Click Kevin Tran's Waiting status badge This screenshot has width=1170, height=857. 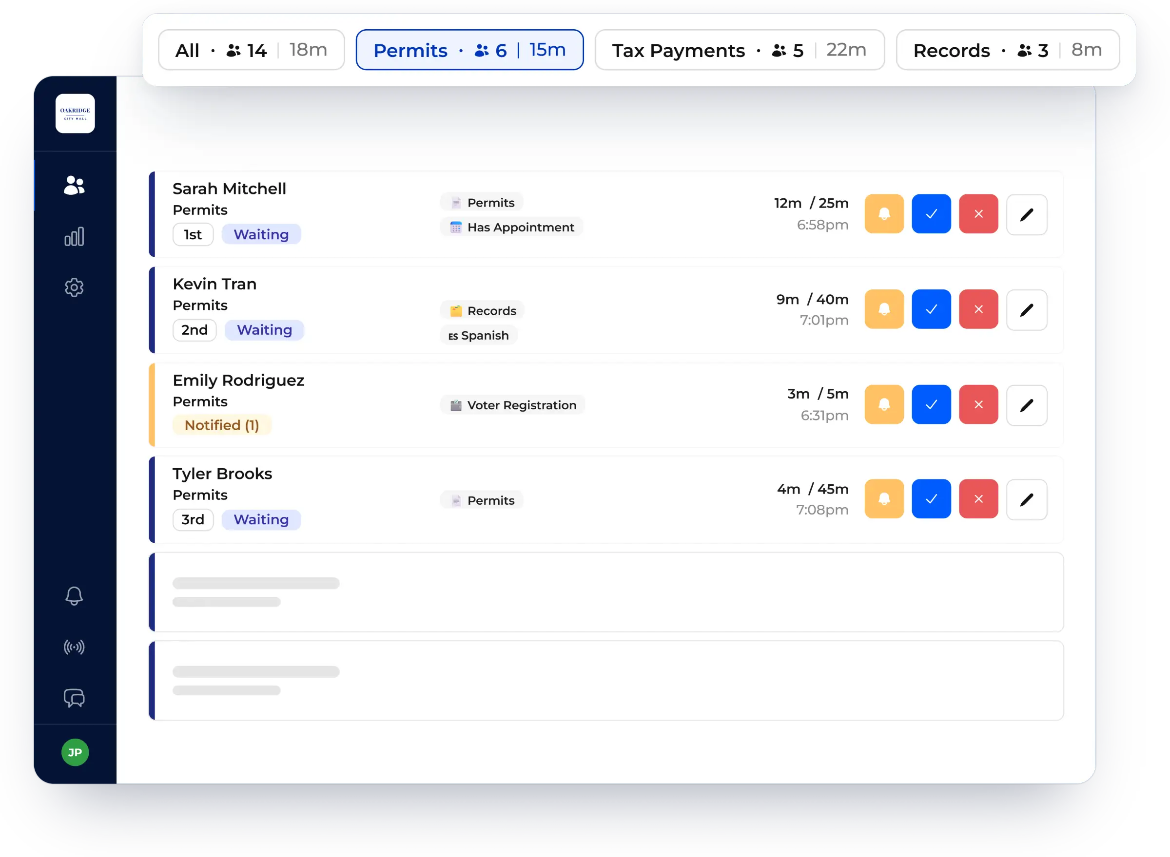264,330
